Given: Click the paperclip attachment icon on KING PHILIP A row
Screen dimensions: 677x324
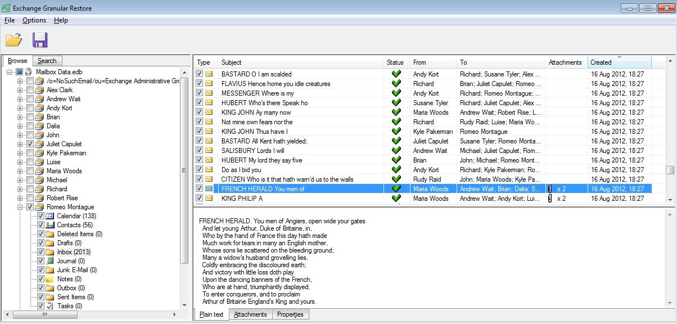Looking at the screenshot, I should click(550, 199).
